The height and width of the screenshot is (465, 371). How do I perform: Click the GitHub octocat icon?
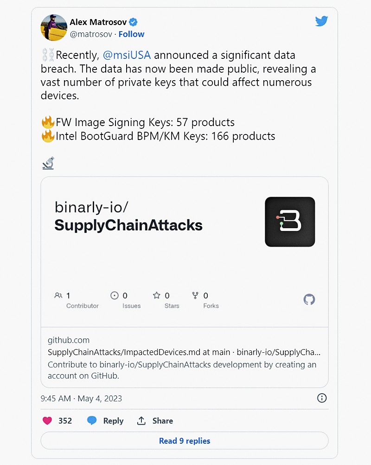point(309,299)
